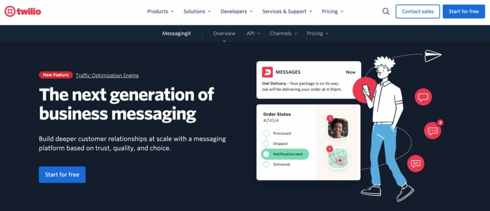Select the Shipped order status step
Image resolution: width=490 pixels, height=211 pixels.
tap(276, 144)
